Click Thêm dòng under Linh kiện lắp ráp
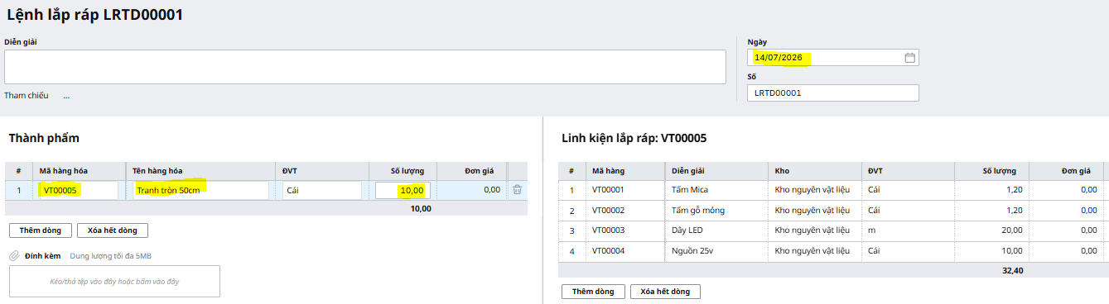Viewport: 1109px width, 304px height. pyautogui.click(x=593, y=292)
